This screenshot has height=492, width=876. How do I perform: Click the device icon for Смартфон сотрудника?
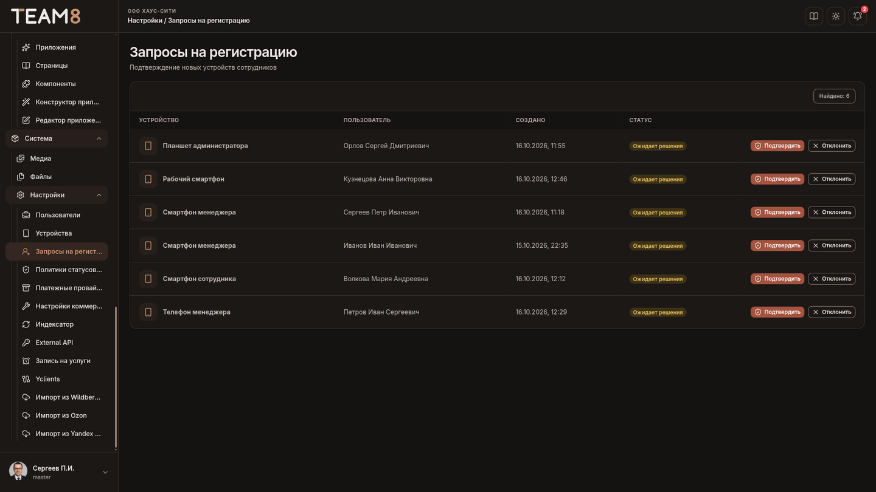pyautogui.click(x=148, y=279)
